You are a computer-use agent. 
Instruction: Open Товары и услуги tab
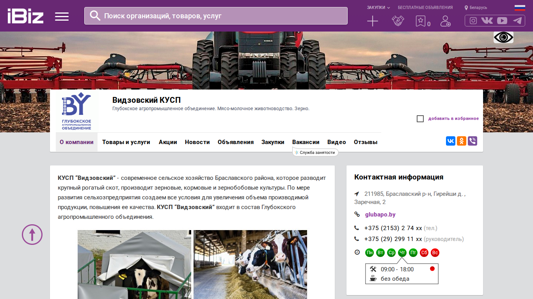pos(126,142)
